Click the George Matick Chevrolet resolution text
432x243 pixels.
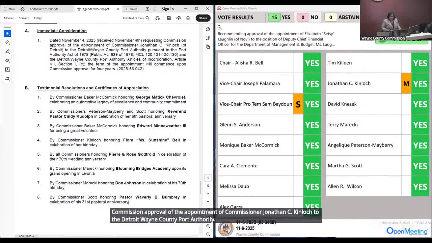(118, 100)
